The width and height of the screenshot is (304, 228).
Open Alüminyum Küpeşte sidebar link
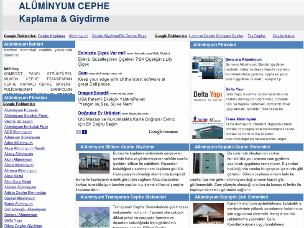(x=21, y=110)
